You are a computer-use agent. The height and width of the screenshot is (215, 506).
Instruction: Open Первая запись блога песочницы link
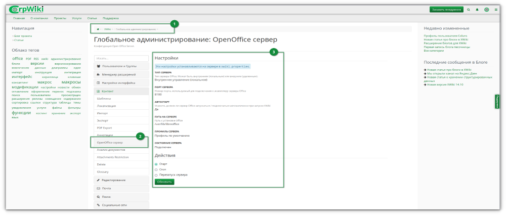tap(447, 47)
